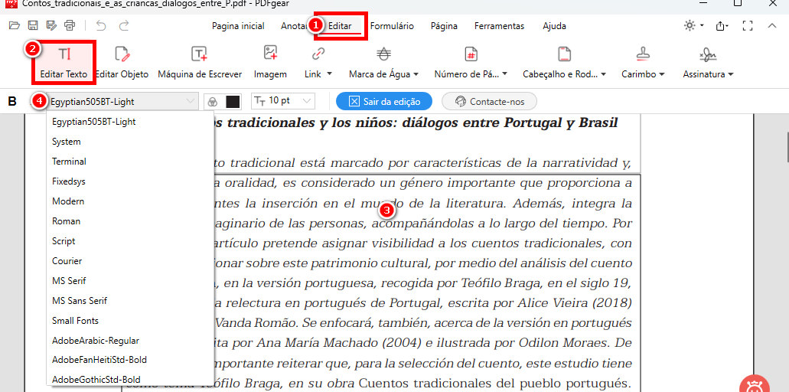789x392 pixels.
Task: Click the Link chain icon
Action: 318,54
